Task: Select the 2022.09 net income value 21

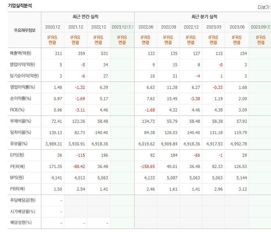Action: (x=175, y=76)
